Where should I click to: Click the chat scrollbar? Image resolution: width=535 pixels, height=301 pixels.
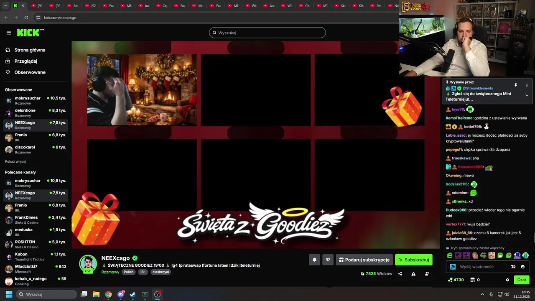coord(533,238)
